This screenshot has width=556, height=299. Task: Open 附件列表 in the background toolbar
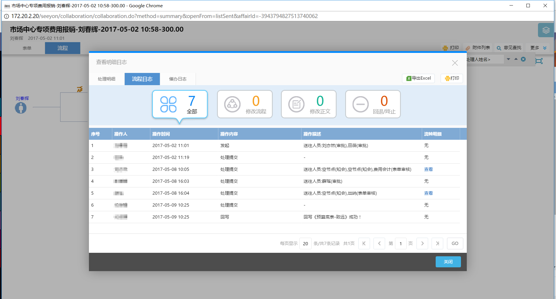point(478,48)
